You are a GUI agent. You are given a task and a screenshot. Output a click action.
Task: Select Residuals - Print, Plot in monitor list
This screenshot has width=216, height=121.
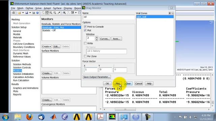pyautogui.click(x=61, y=28)
